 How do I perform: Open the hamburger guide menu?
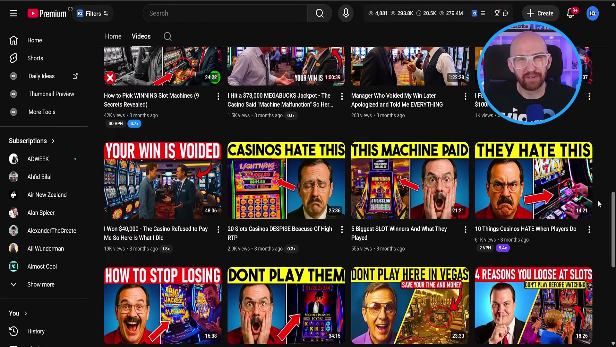coord(13,13)
